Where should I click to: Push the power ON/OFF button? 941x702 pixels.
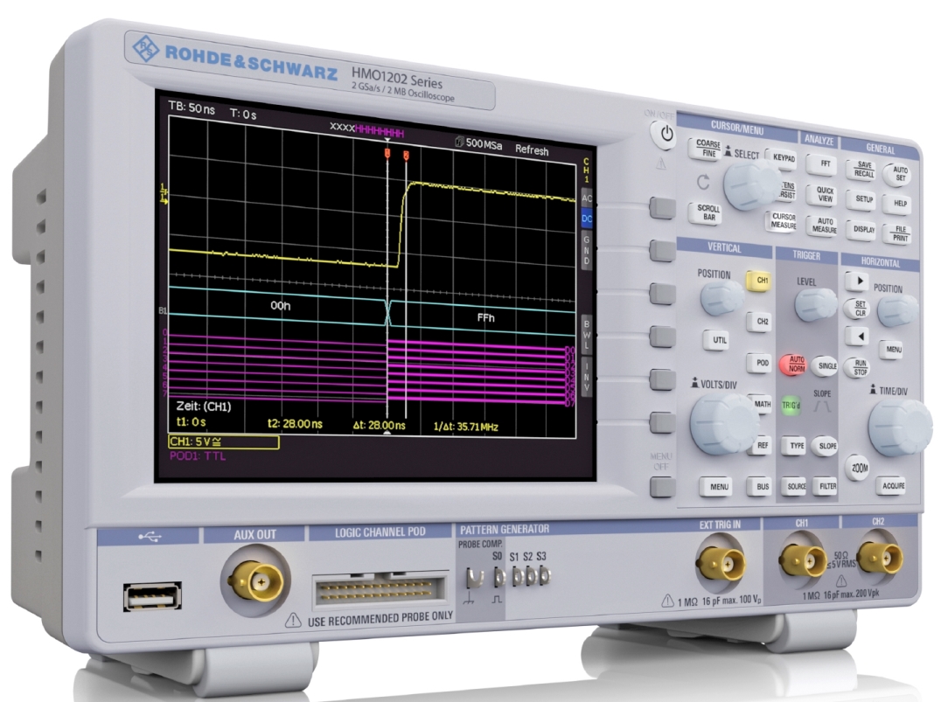[x=666, y=134]
